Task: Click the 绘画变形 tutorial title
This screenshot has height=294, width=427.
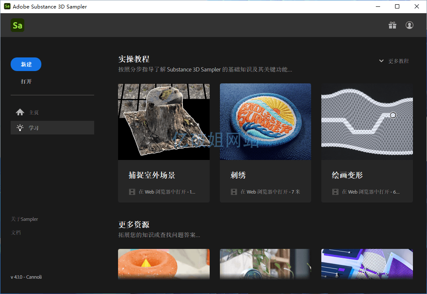Action: pos(347,175)
